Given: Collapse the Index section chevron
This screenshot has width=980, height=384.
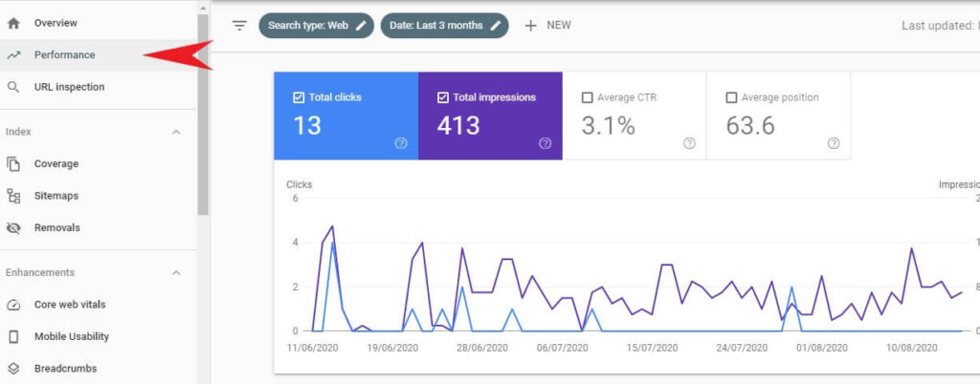Looking at the screenshot, I should click(x=176, y=132).
